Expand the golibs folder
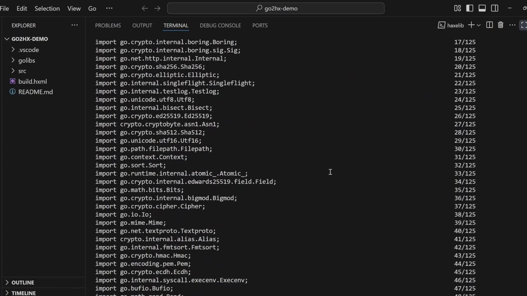 [x=27, y=60]
